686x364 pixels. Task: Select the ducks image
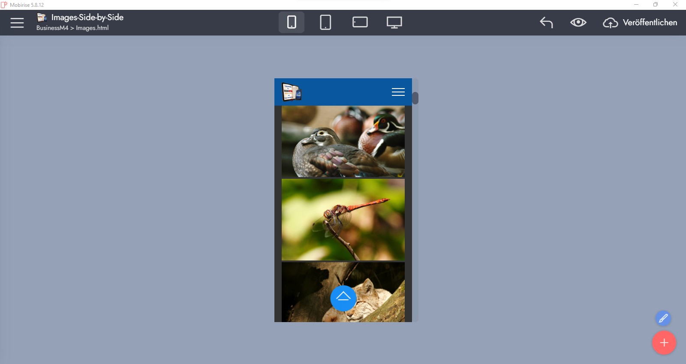(x=343, y=142)
